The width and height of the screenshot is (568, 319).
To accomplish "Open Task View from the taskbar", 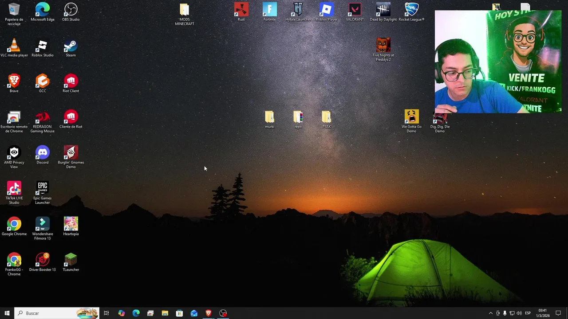I will tap(106, 313).
